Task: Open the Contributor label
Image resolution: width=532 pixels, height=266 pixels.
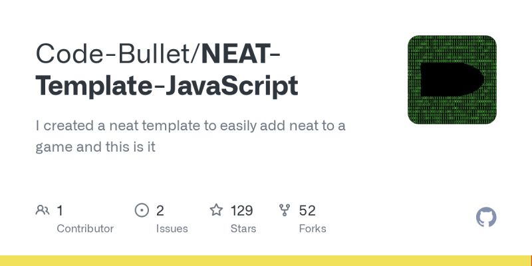Action: click(85, 229)
